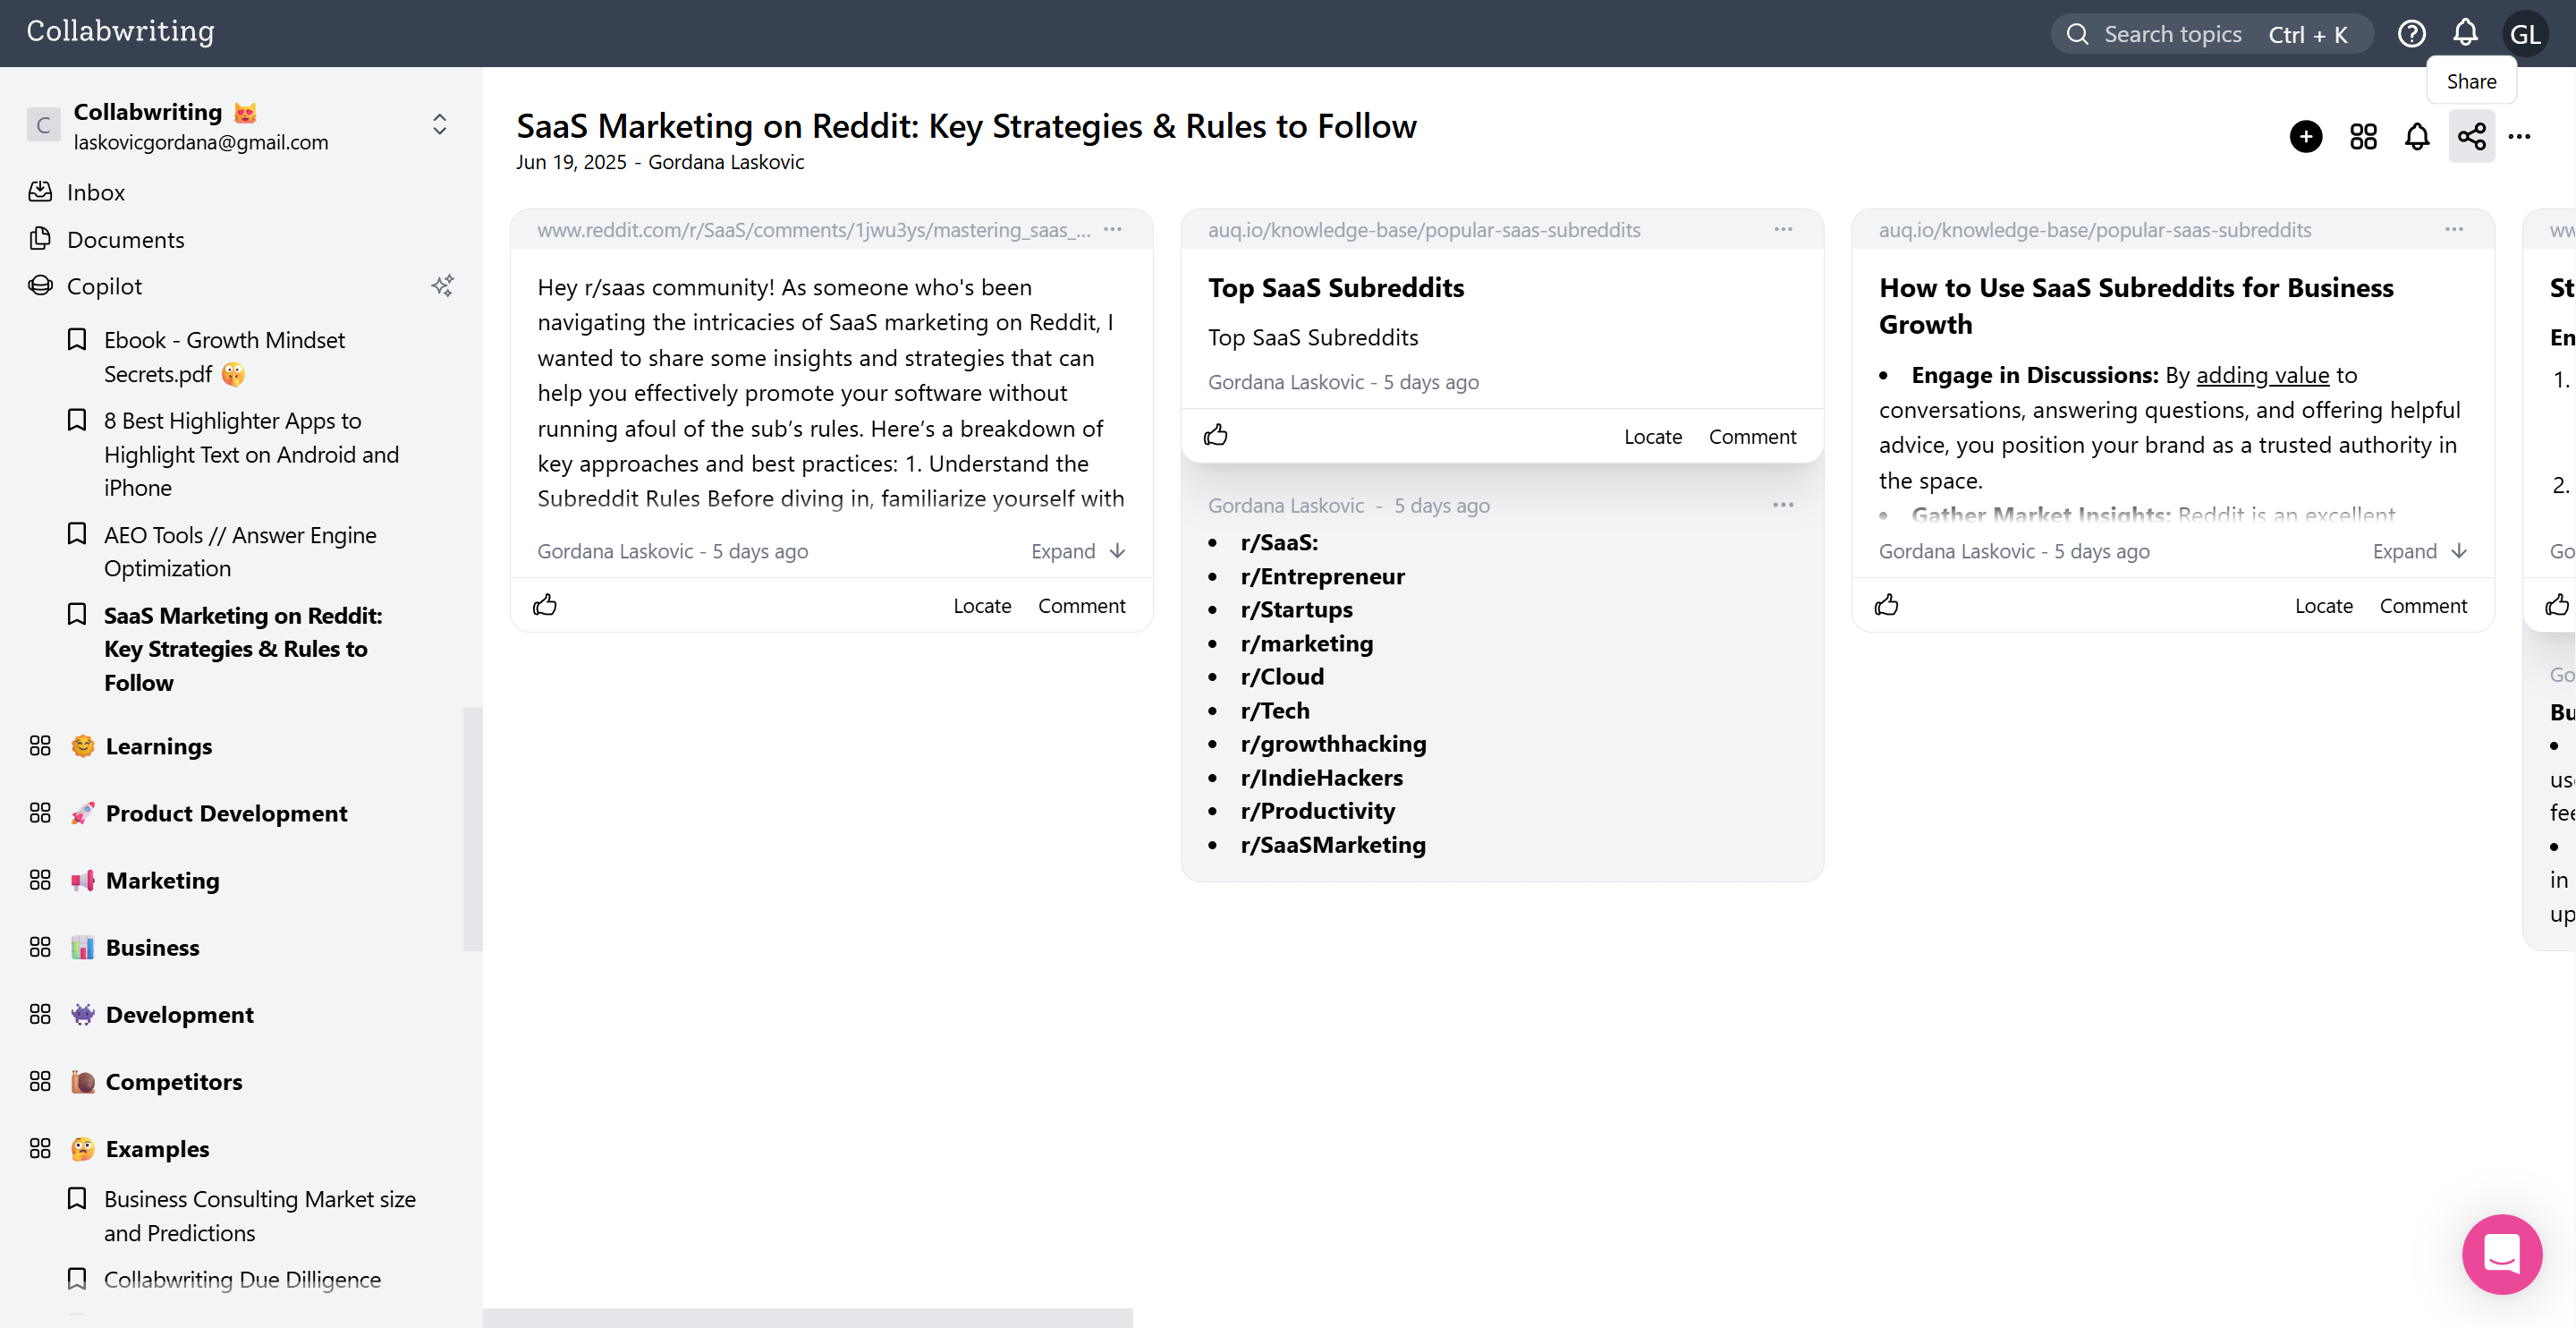Open the Competitors collection

point(174,1081)
